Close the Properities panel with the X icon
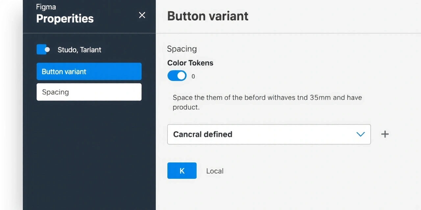Screen dimensions: 421x210 click(142, 15)
